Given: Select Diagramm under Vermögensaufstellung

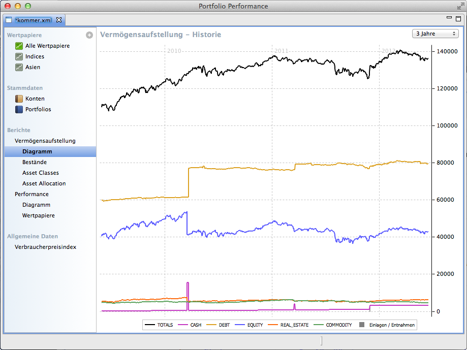Looking at the screenshot, I should coord(37,151).
